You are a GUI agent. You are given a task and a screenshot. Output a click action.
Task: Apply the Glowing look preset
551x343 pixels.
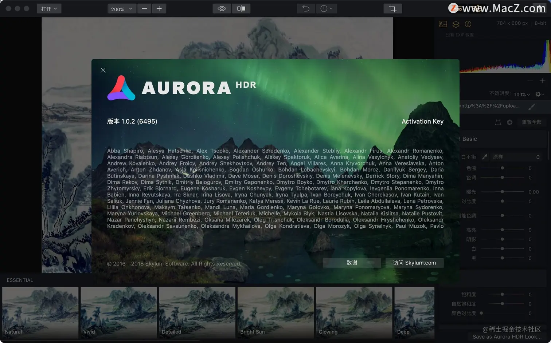(354, 312)
